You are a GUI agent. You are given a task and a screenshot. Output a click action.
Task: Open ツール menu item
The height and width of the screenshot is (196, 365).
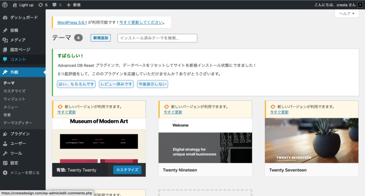pyautogui.click(x=23, y=153)
